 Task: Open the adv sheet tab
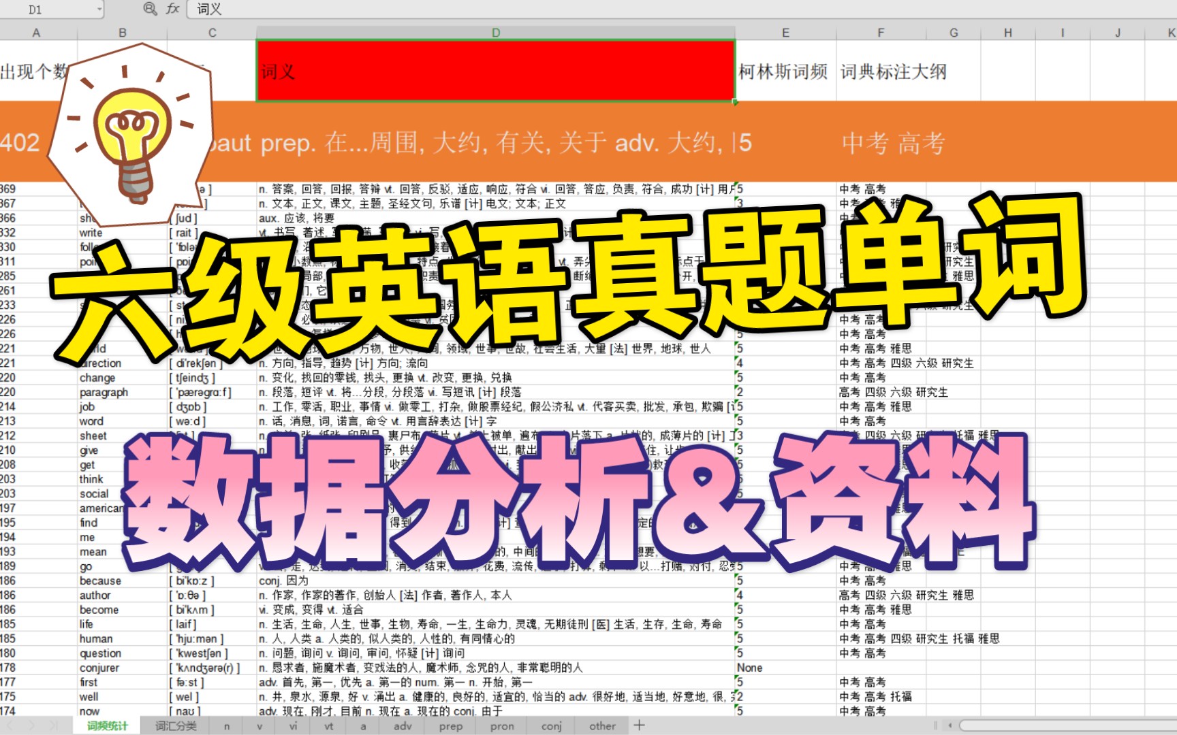pos(403,725)
